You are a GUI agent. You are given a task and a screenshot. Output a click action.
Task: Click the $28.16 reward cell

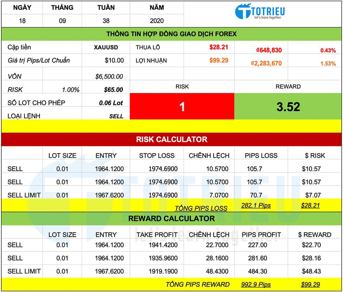coord(311,258)
